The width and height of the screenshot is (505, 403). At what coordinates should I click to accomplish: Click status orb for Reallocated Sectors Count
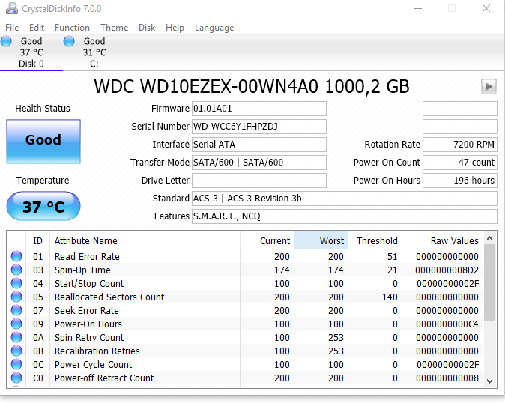pyautogui.click(x=16, y=297)
